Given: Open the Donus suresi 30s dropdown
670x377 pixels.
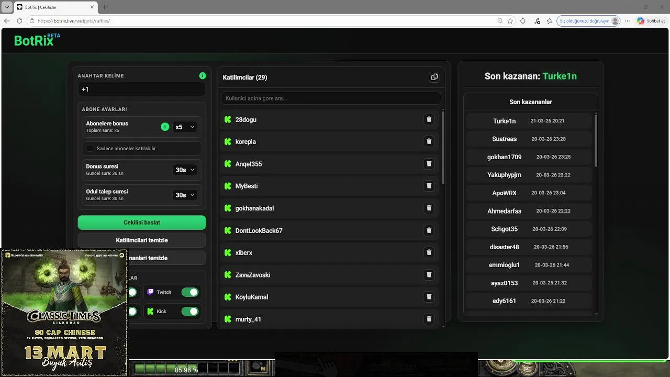Looking at the screenshot, I should [185, 170].
